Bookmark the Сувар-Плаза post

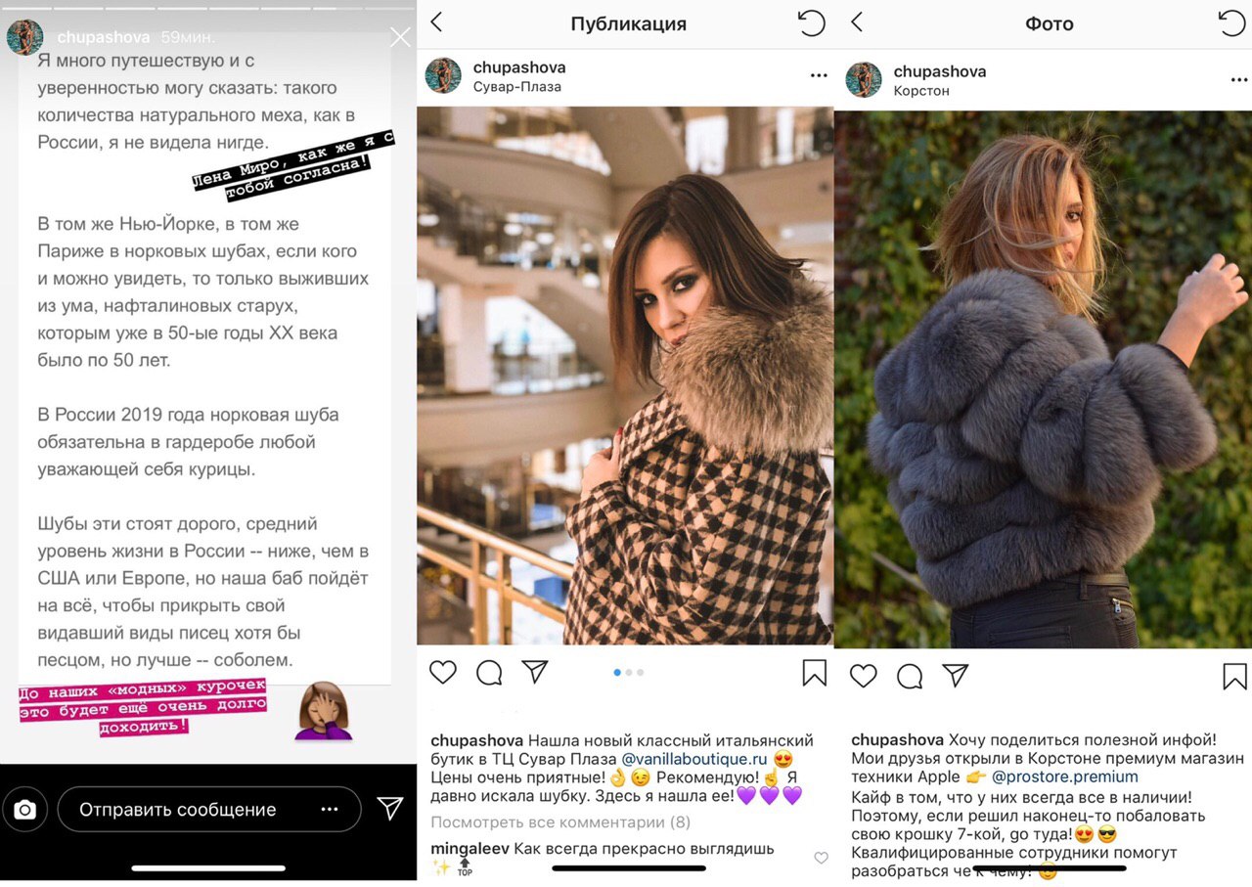pos(814,672)
